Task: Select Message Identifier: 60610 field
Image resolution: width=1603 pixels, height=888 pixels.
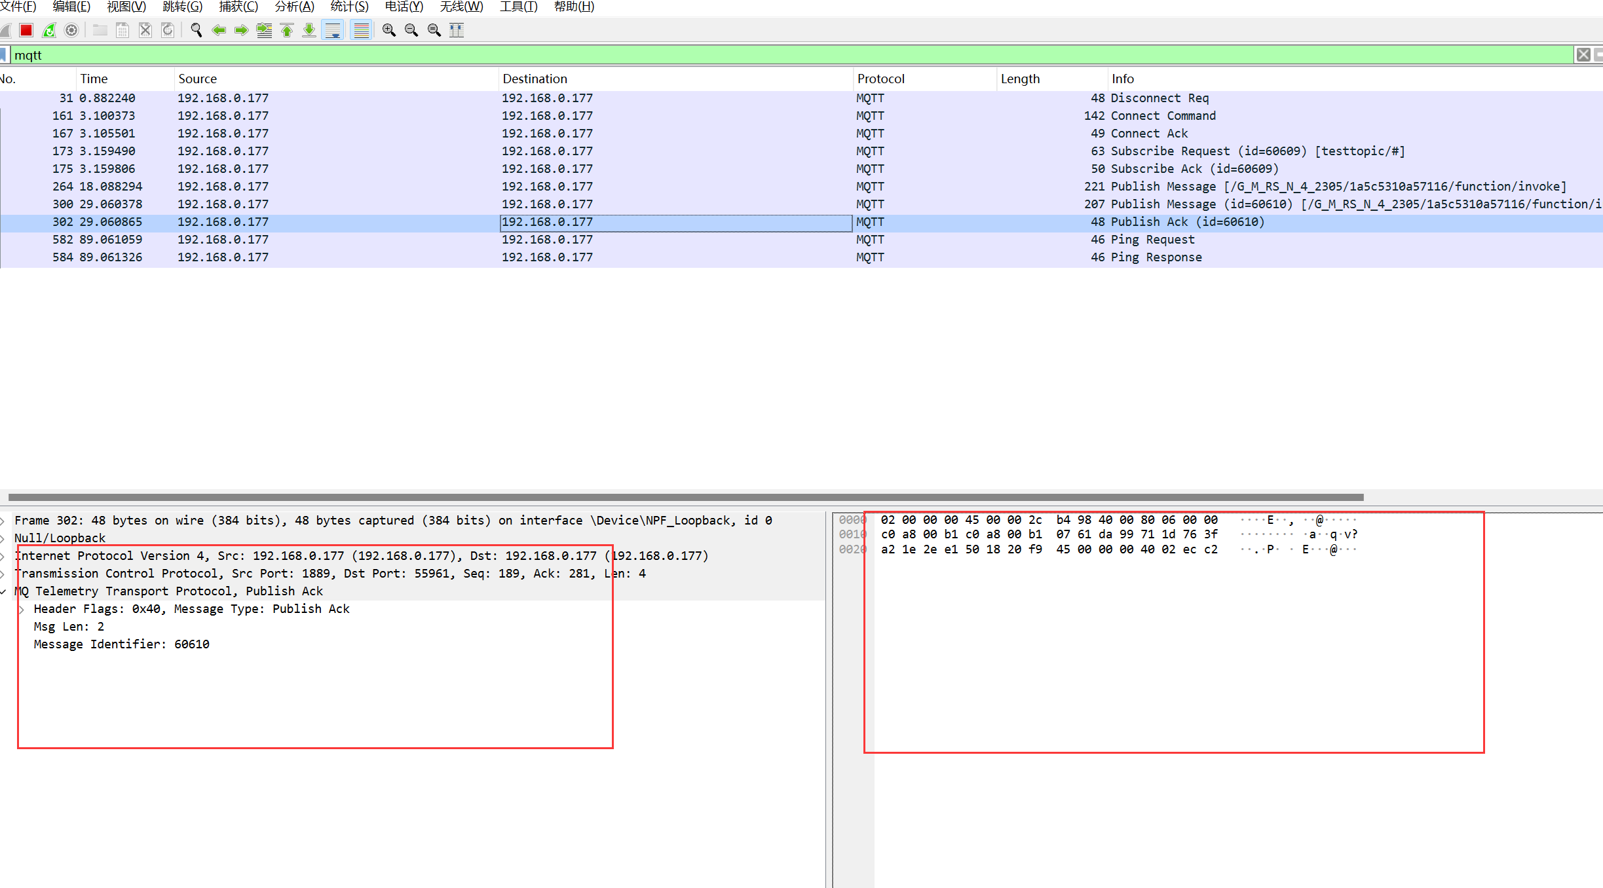Action: (x=122, y=644)
